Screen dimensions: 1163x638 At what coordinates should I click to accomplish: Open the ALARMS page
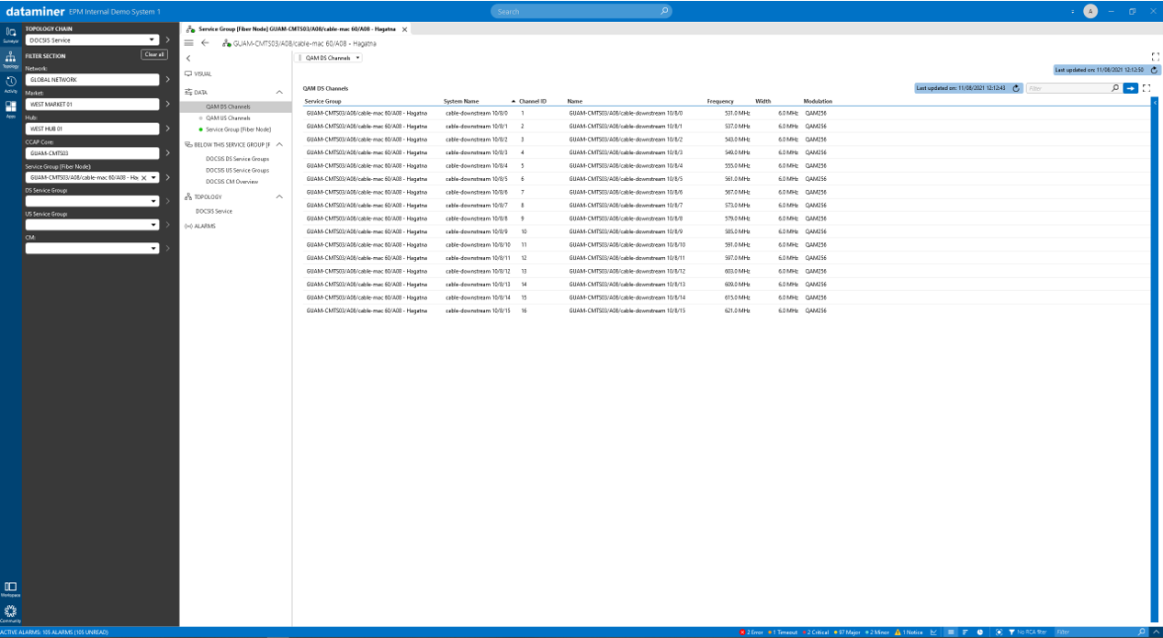tap(200, 226)
